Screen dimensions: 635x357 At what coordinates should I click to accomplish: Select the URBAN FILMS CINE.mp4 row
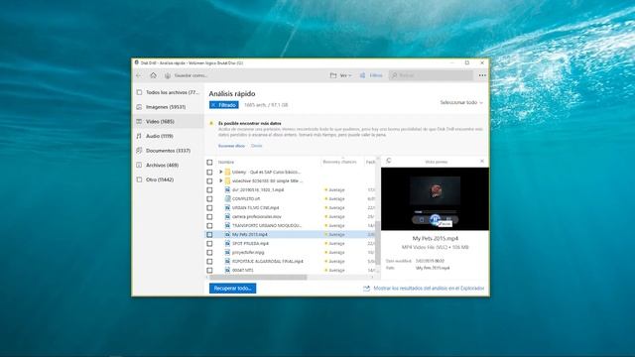[291, 207]
